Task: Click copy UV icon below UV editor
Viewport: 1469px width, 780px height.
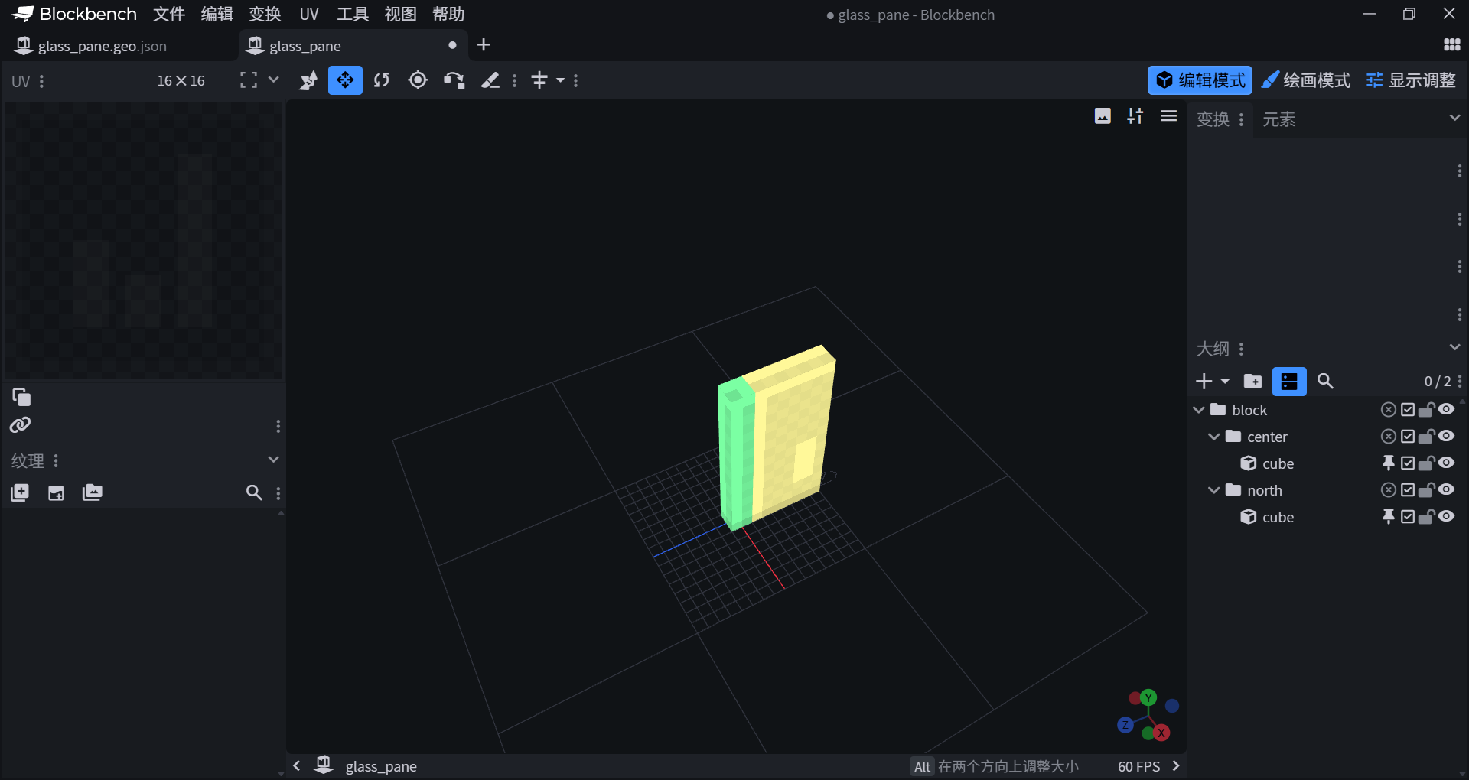Action: [x=21, y=397]
